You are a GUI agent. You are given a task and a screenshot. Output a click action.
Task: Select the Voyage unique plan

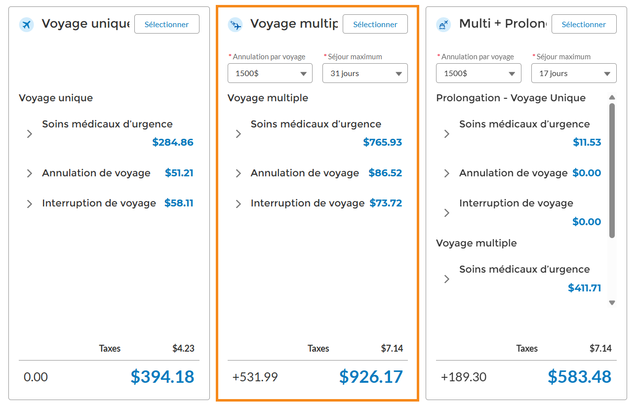[x=167, y=24]
